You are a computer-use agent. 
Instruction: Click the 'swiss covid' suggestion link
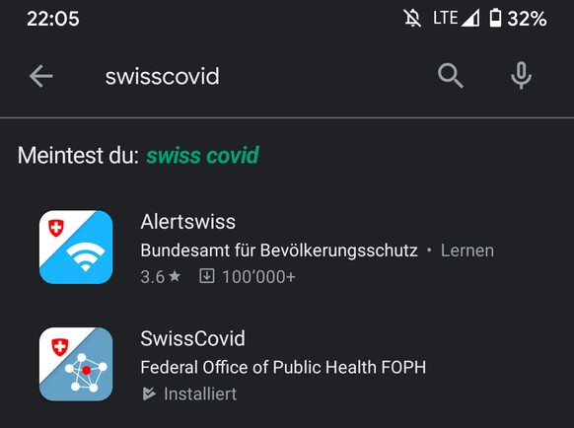(x=202, y=155)
